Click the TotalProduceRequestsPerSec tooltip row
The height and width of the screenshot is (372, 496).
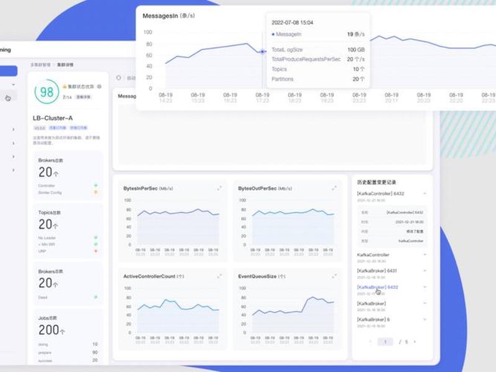(x=318, y=59)
